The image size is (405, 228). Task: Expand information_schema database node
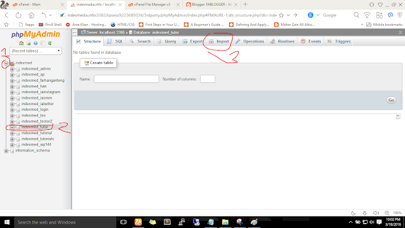point(6,151)
